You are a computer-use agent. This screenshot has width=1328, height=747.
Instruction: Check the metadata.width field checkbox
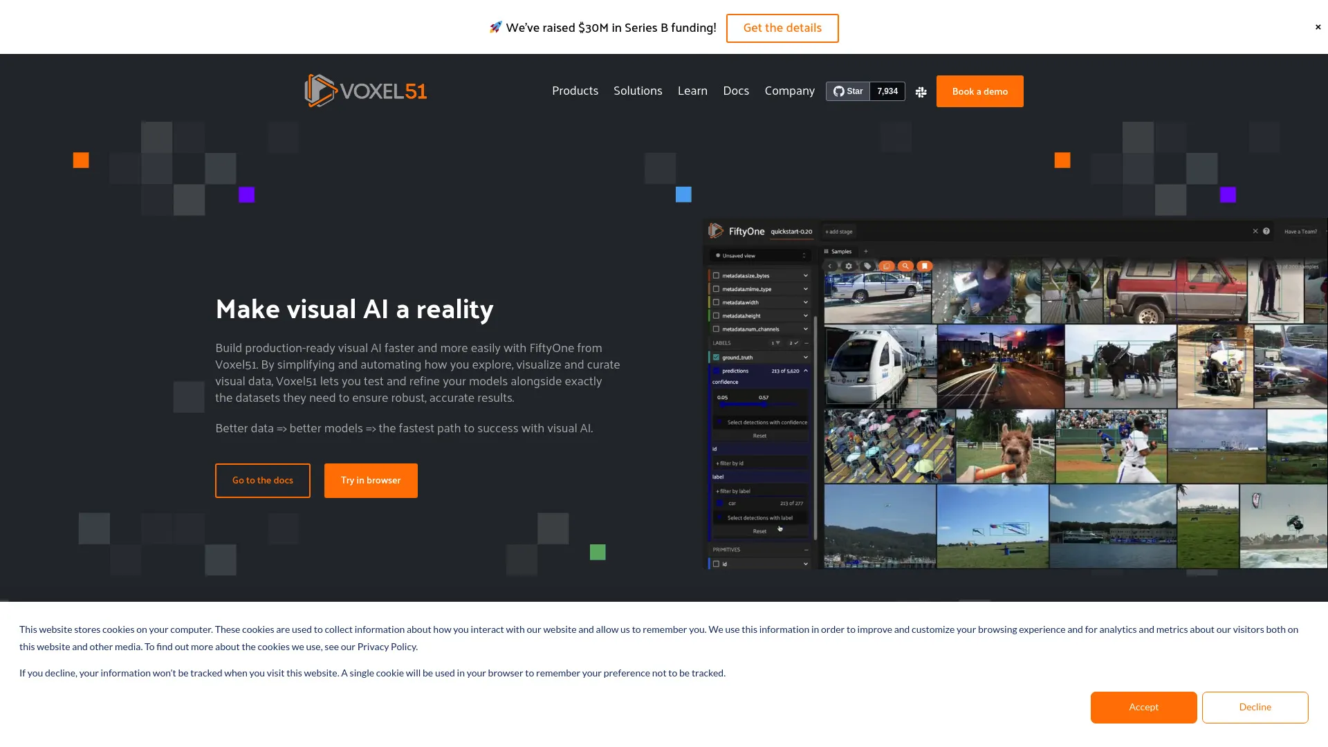tap(716, 302)
